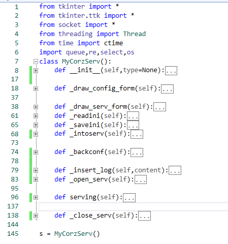Expand the _draw_serv_form method fold
Image resolution: width=228 pixels, height=244 pixels.
coord(36,107)
